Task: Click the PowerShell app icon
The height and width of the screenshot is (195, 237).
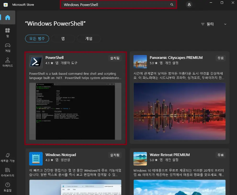Action: tap(36, 62)
